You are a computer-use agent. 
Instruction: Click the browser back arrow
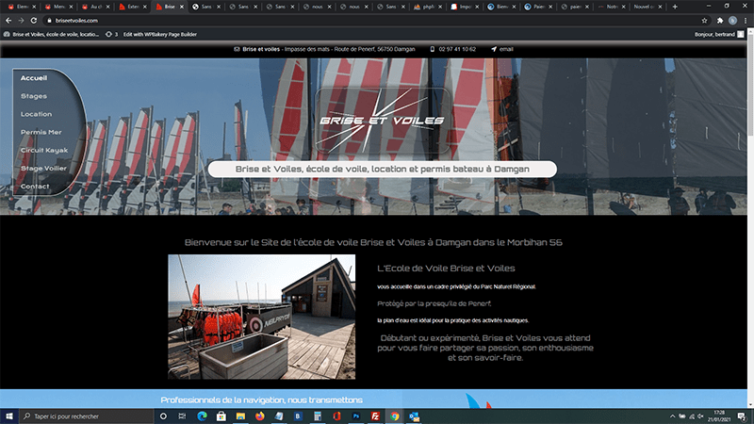click(x=8, y=20)
